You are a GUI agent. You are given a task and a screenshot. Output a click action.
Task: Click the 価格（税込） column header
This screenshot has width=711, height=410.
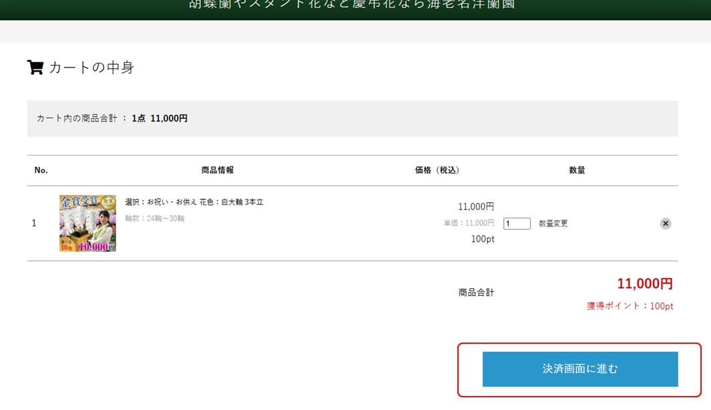(x=437, y=170)
